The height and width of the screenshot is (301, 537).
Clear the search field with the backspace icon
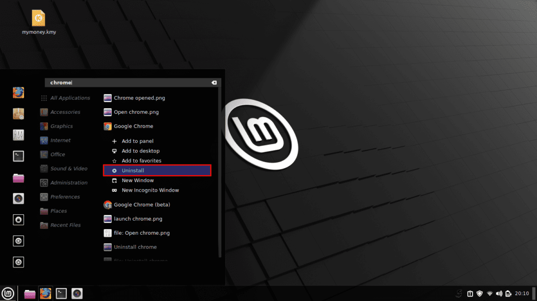[x=214, y=82]
